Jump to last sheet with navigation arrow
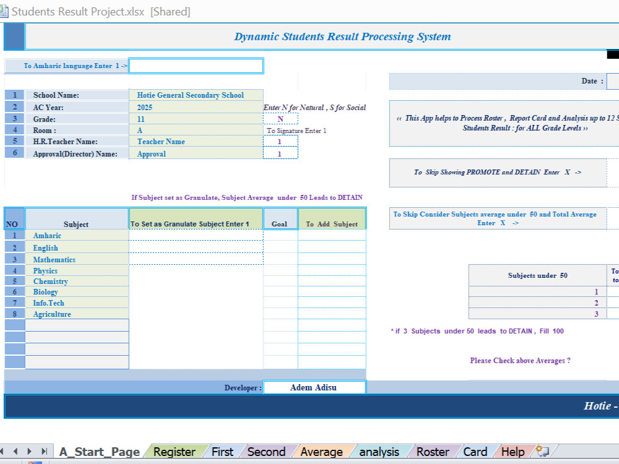Image resolution: width=619 pixels, height=464 pixels. pyautogui.click(x=44, y=451)
